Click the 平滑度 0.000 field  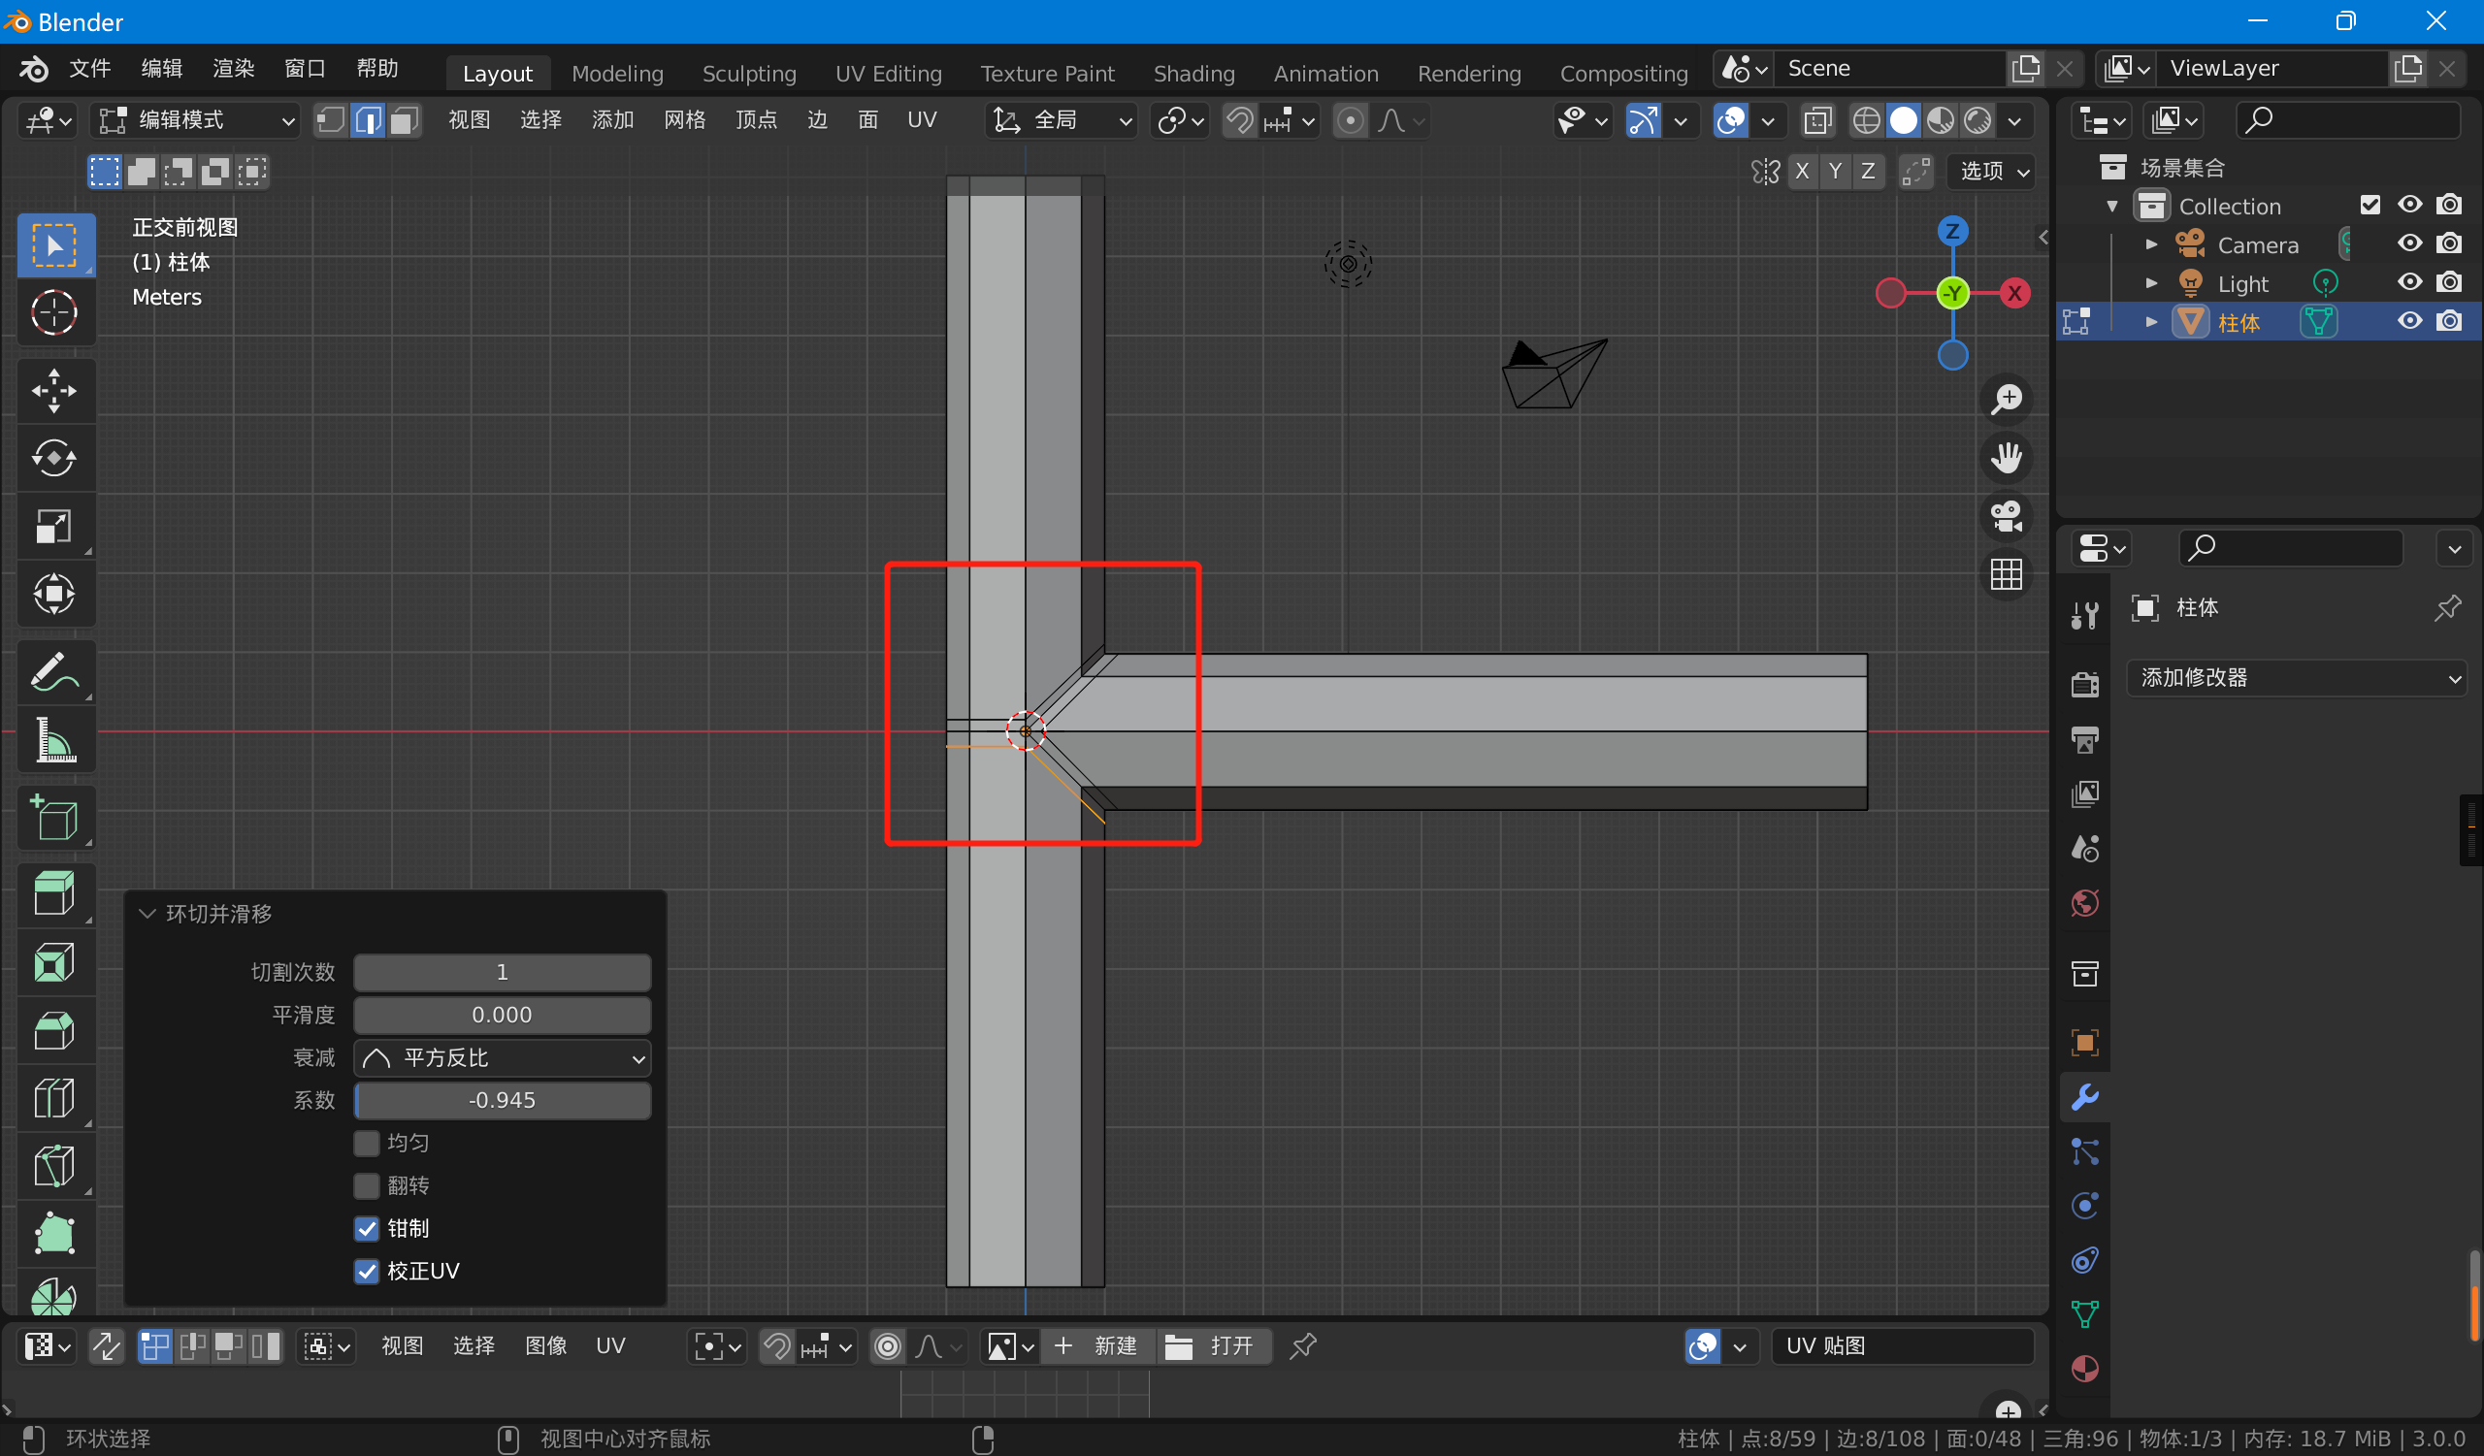pyautogui.click(x=502, y=1015)
